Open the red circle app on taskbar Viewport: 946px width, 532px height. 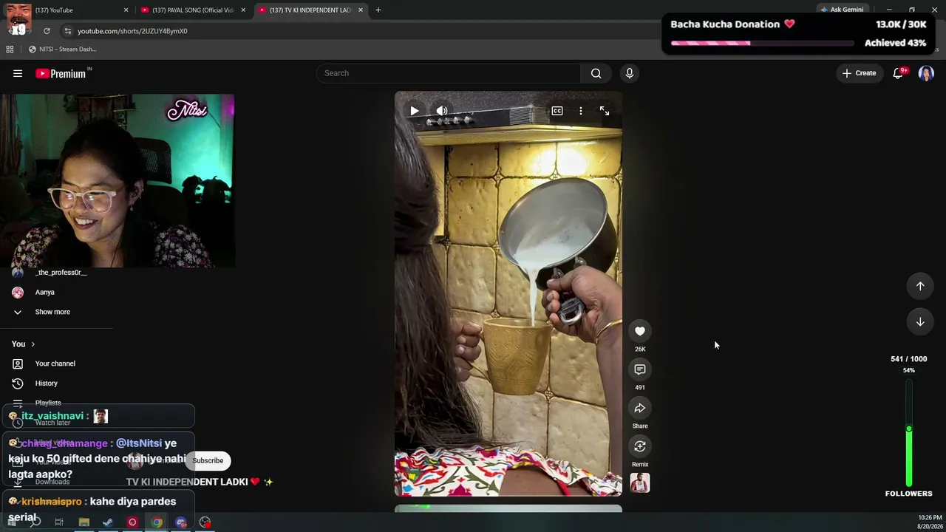click(x=132, y=522)
